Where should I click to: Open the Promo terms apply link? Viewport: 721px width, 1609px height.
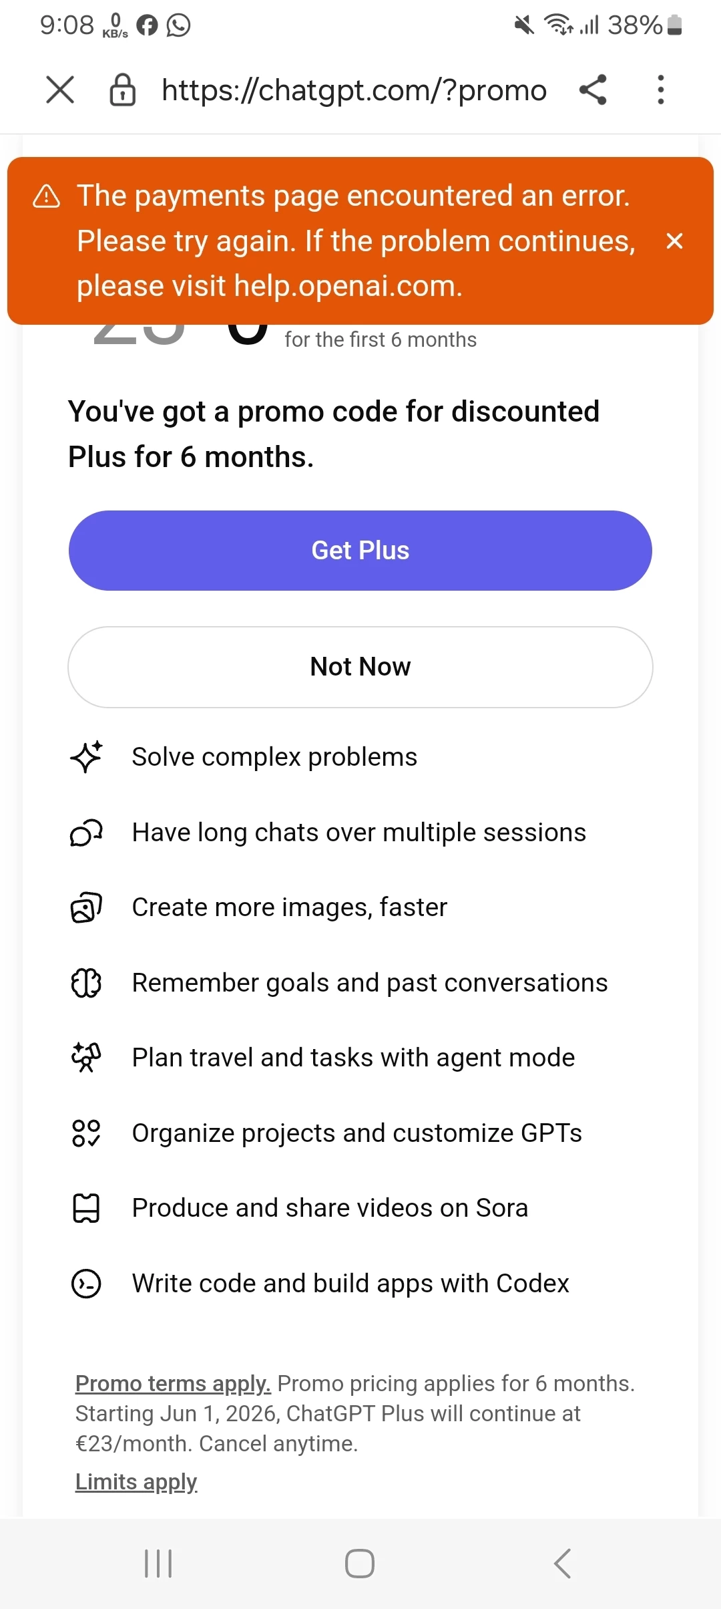pyautogui.click(x=173, y=1383)
